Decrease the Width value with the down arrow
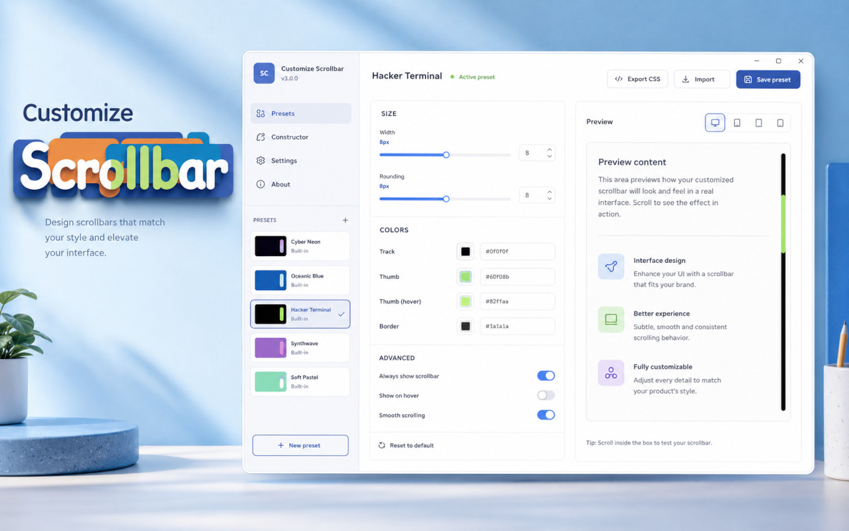This screenshot has width=849, height=531. 550,157
